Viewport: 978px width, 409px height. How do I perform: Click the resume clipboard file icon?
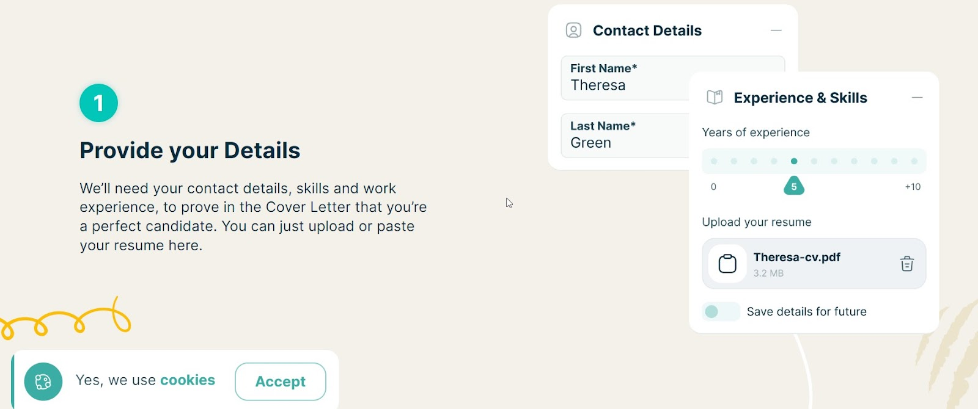tap(727, 264)
